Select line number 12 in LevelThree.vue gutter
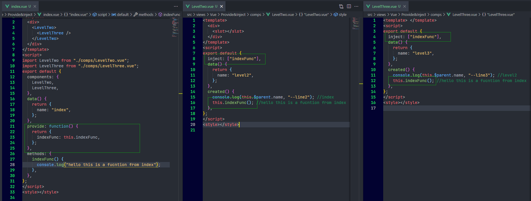The height and width of the screenshot is (201, 531). click(373, 81)
